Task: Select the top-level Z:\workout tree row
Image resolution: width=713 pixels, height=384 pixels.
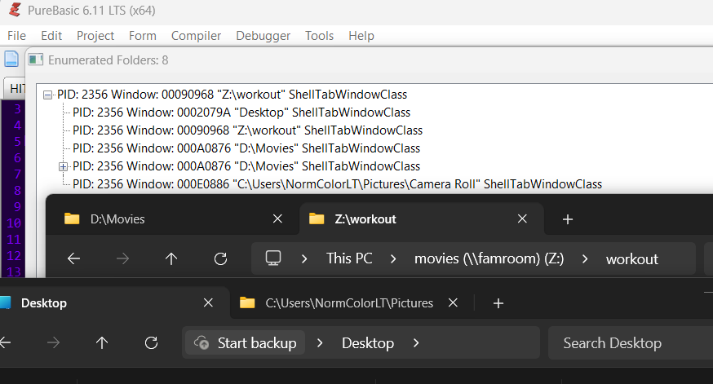Action: tap(232, 95)
